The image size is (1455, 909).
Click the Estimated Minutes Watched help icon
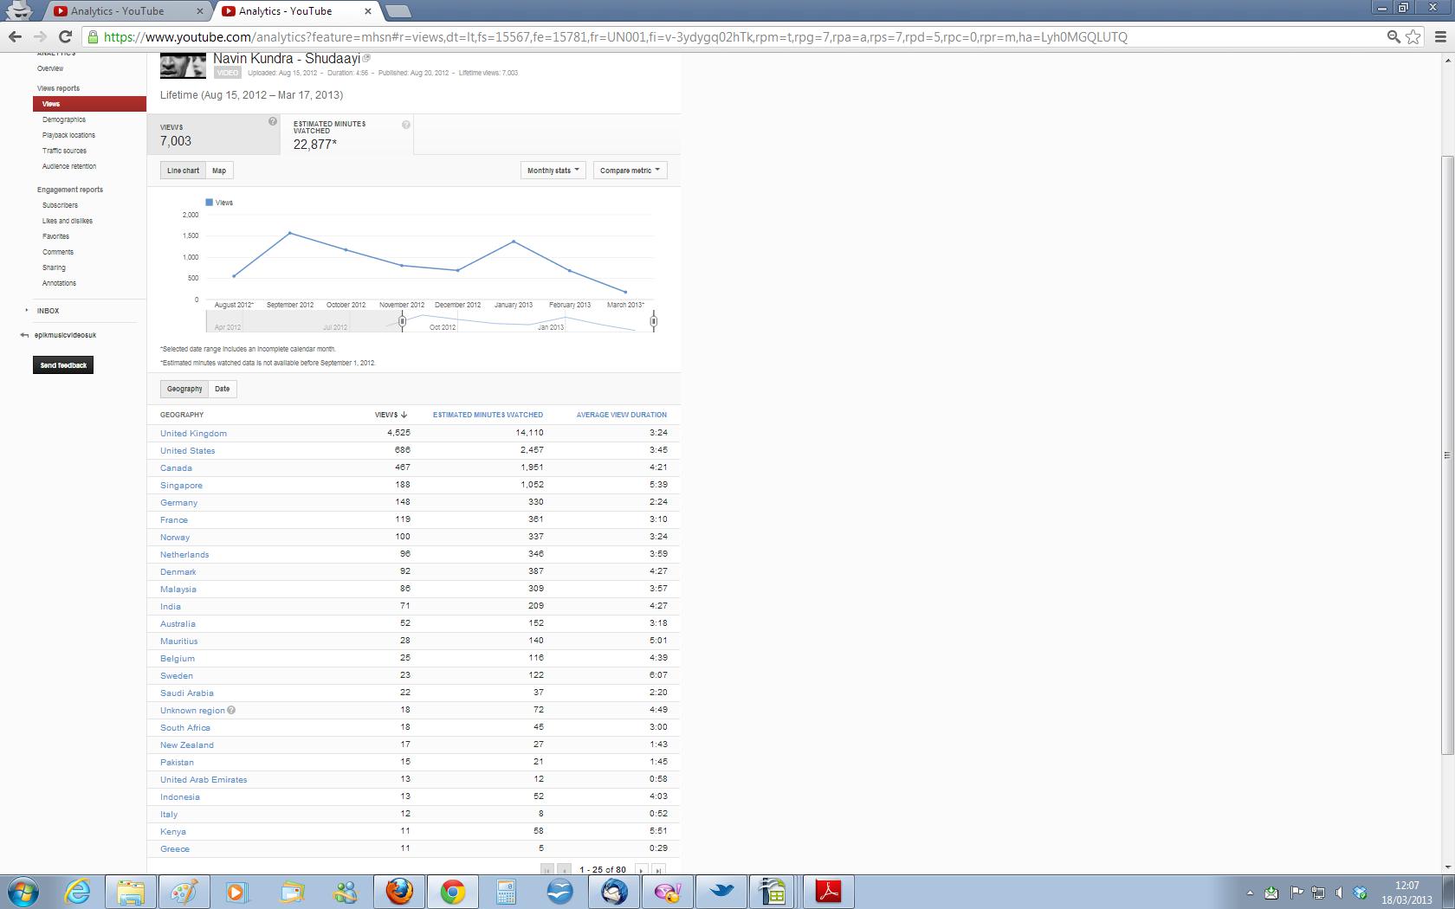click(x=405, y=125)
